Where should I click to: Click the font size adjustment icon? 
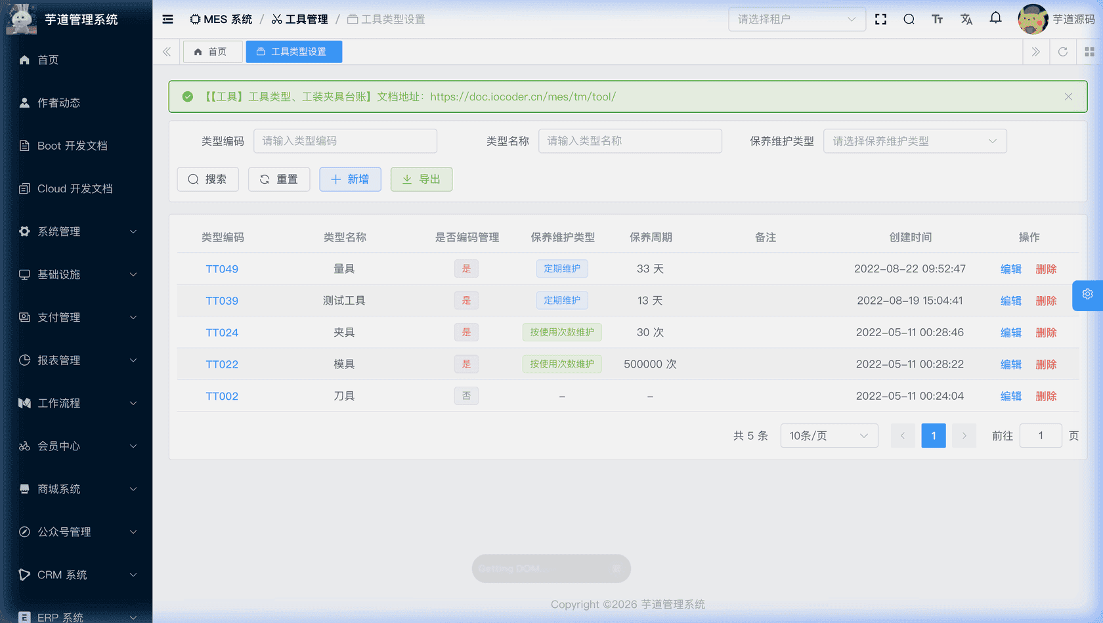(938, 19)
